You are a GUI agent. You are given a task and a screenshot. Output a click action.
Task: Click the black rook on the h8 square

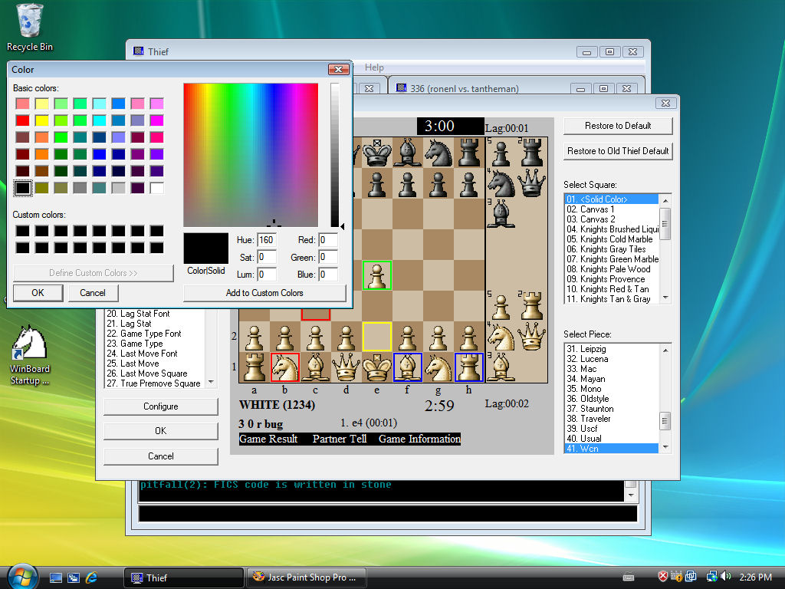pos(468,153)
